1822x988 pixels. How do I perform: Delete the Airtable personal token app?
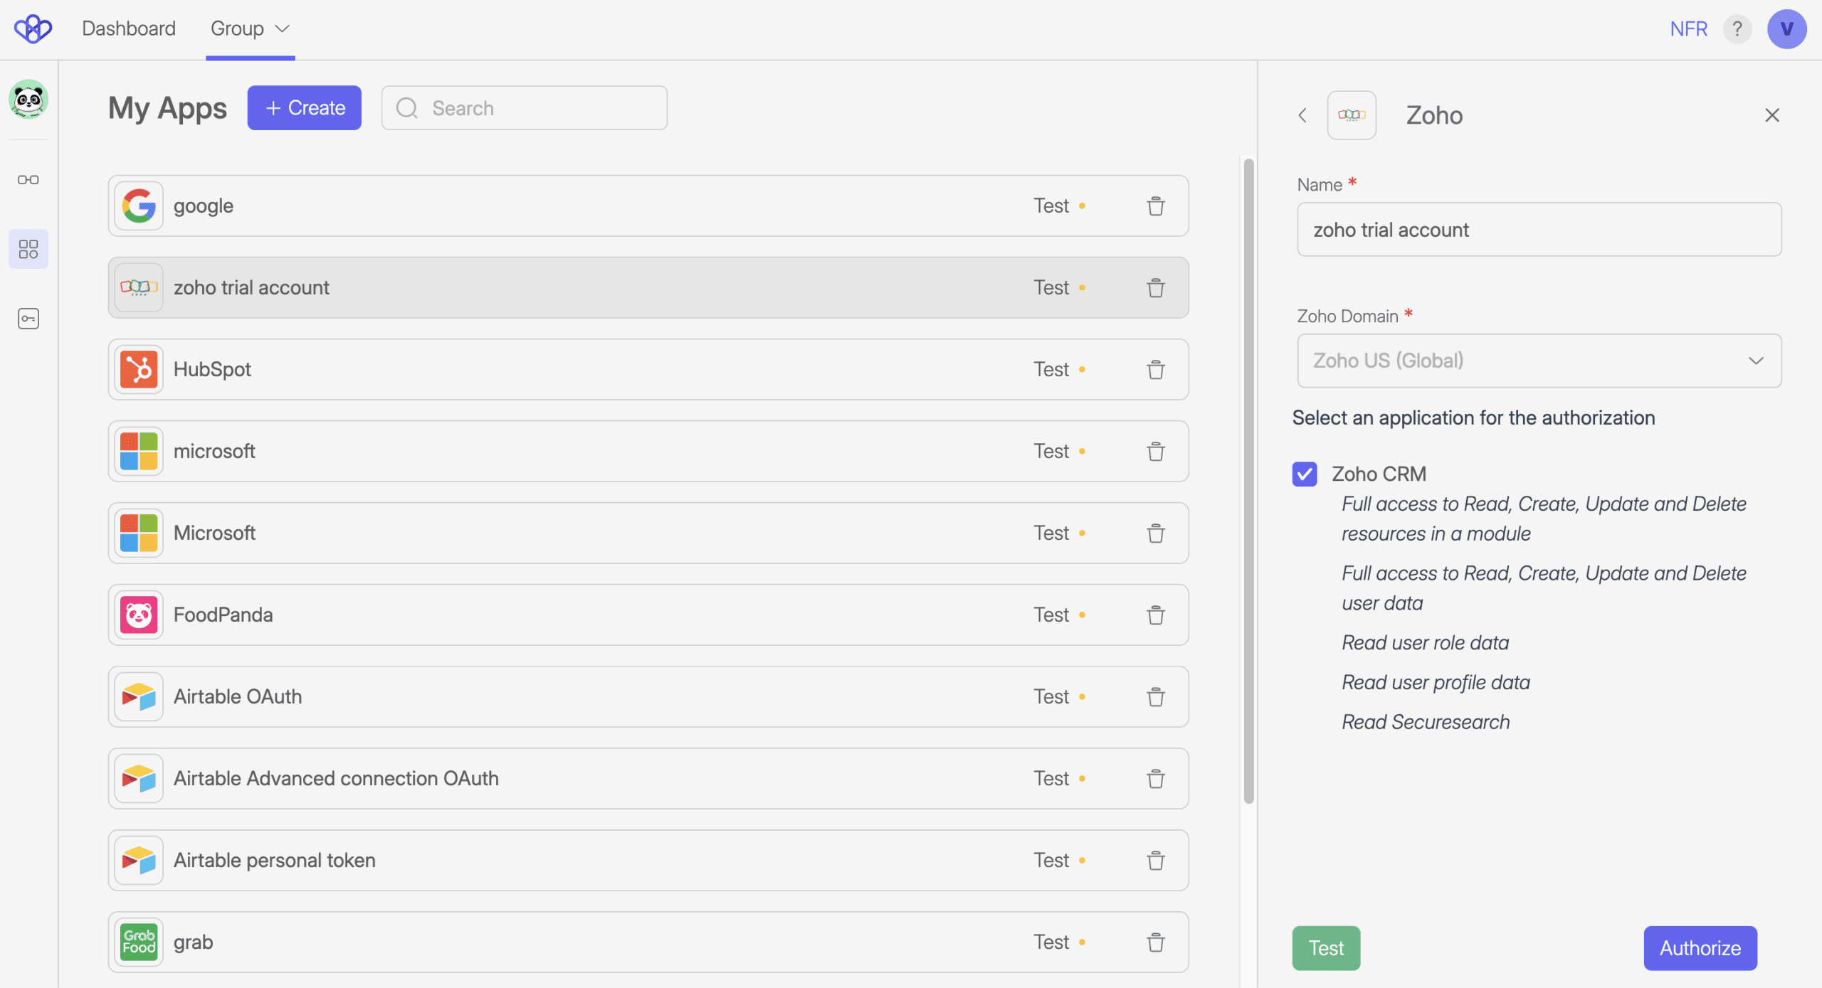[1156, 861]
